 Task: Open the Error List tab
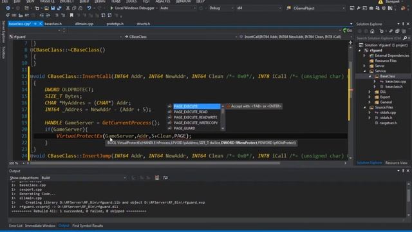point(15,226)
